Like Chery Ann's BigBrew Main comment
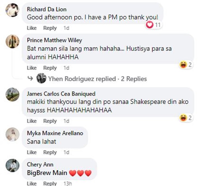Viewport: 210px width, 186px height. coord(32,183)
